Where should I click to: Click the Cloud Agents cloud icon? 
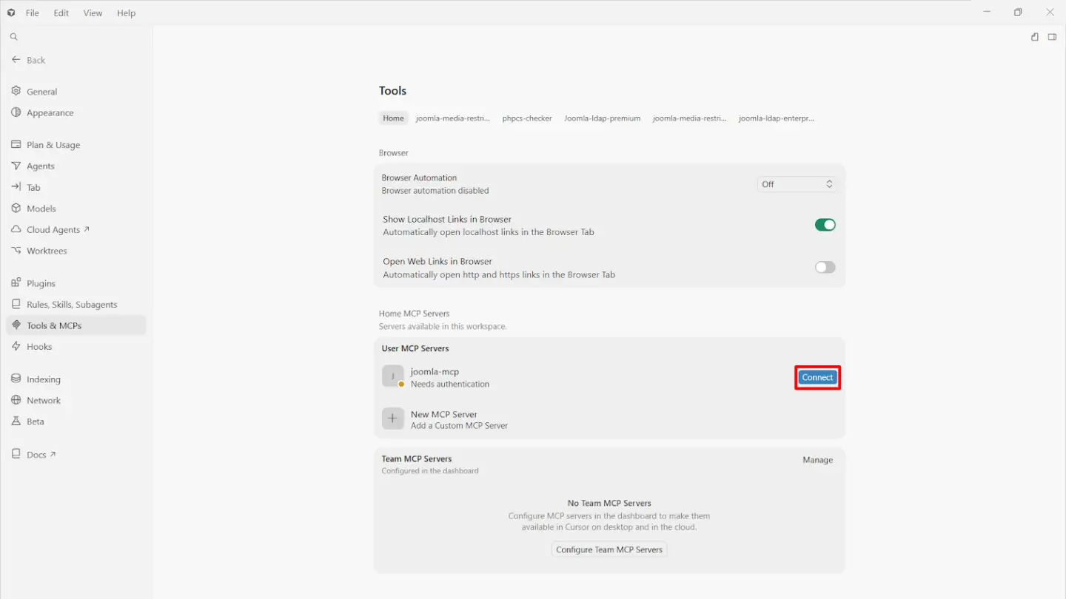coord(16,229)
